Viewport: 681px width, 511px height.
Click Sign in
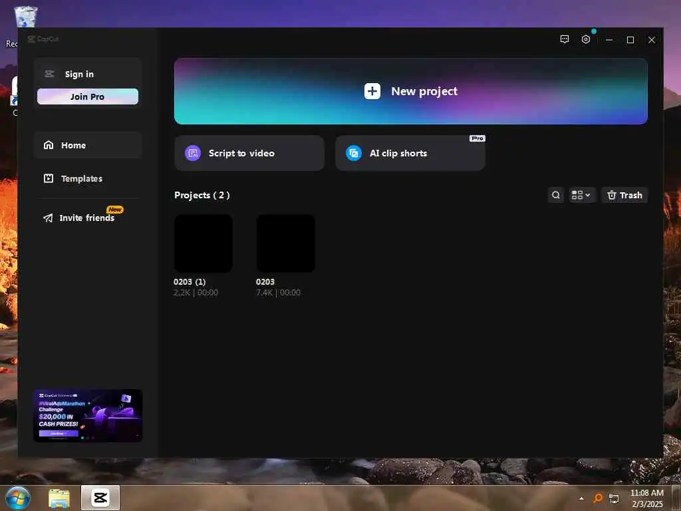[79, 75]
